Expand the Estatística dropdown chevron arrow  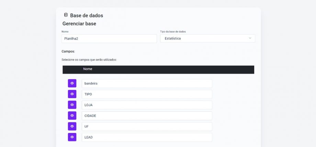coord(250,38)
